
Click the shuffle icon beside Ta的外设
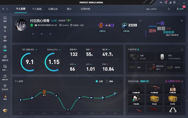coord(138,50)
